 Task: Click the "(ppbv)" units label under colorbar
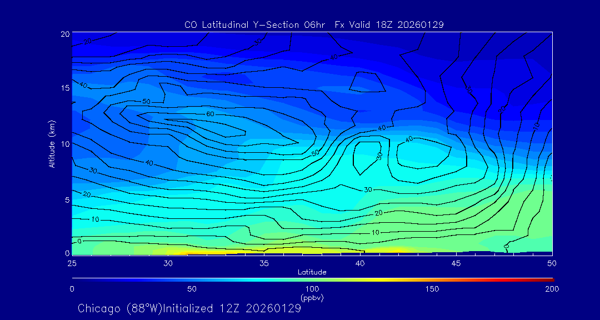(312, 298)
